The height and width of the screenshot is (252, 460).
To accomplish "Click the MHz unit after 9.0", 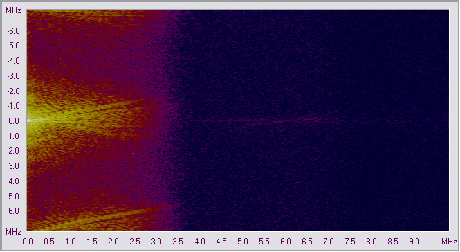I will [449, 242].
